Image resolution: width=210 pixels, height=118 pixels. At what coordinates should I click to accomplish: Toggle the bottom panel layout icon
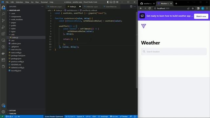click(x=111, y=2)
